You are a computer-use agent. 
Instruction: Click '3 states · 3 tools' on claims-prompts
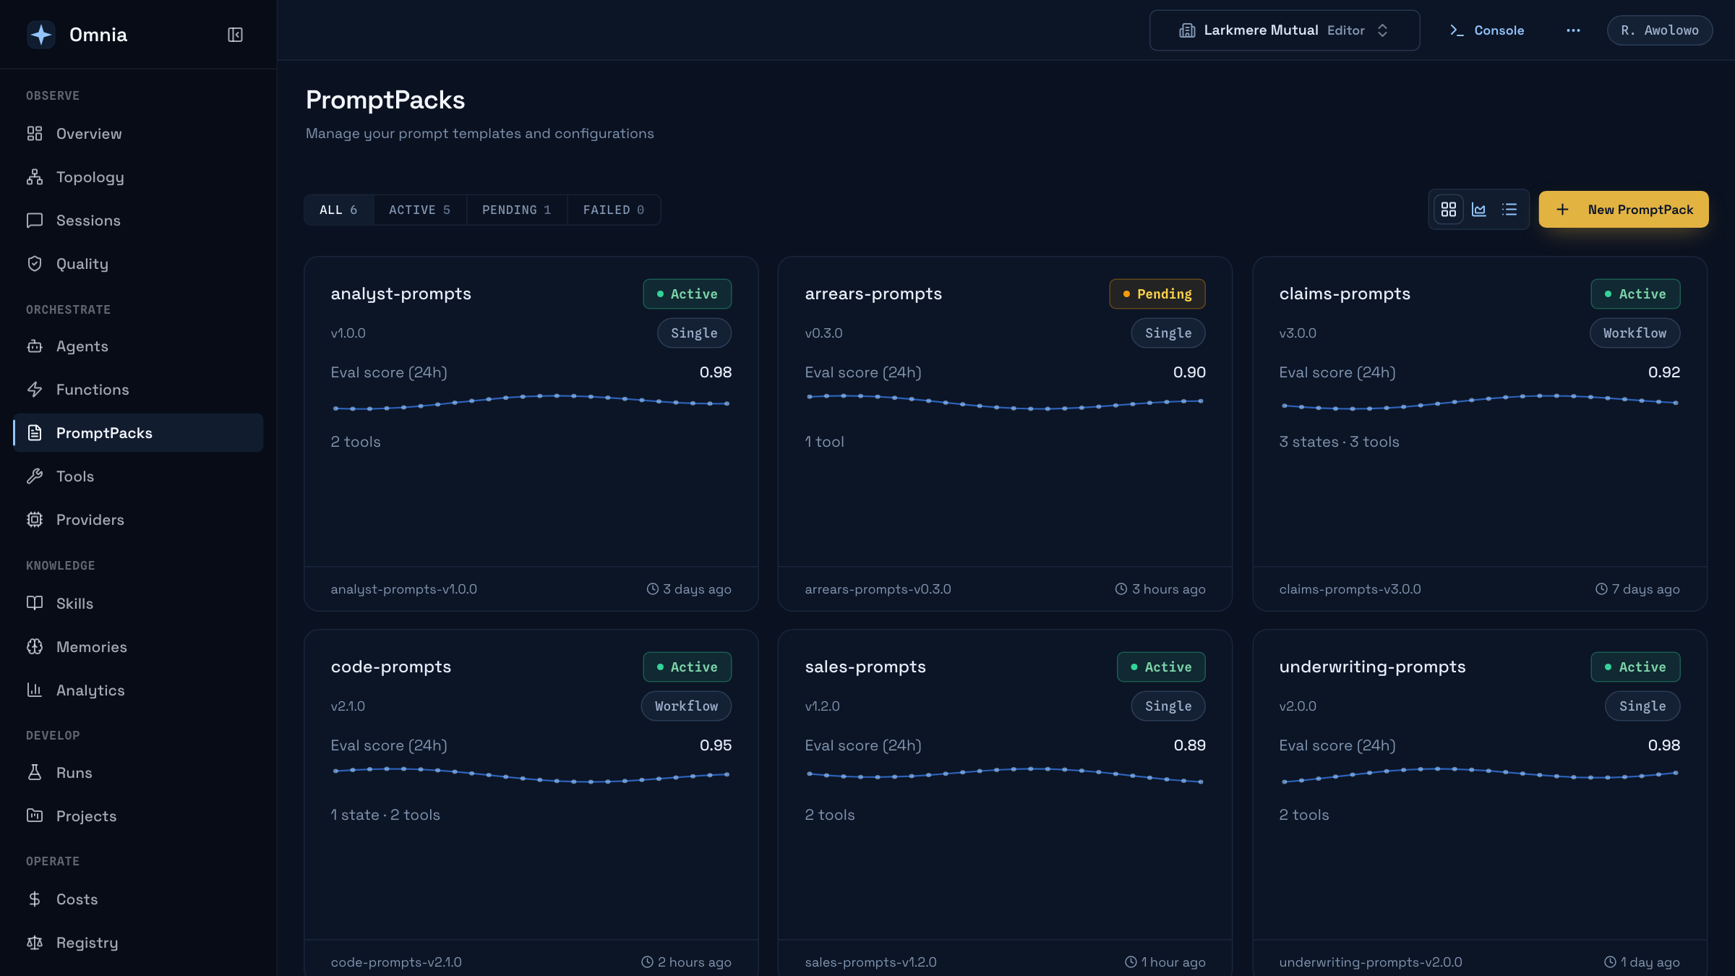[1340, 442]
